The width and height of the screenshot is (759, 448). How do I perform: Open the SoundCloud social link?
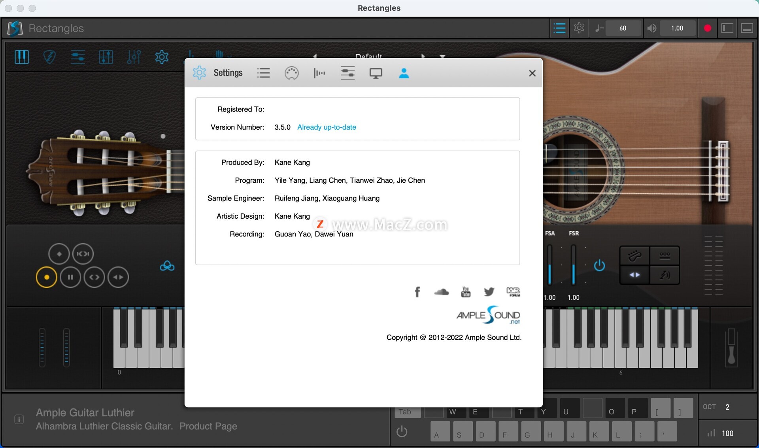tap(441, 292)
